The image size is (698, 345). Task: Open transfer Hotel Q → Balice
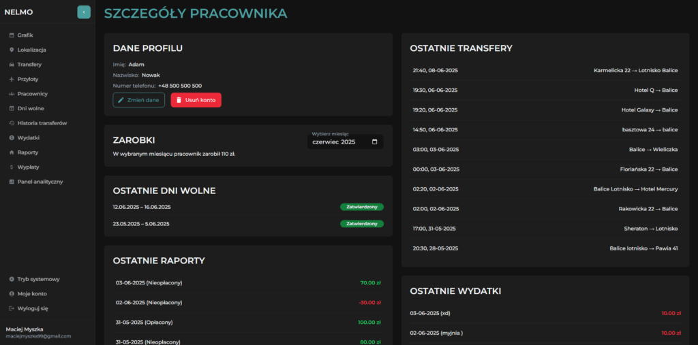point(545,91)
